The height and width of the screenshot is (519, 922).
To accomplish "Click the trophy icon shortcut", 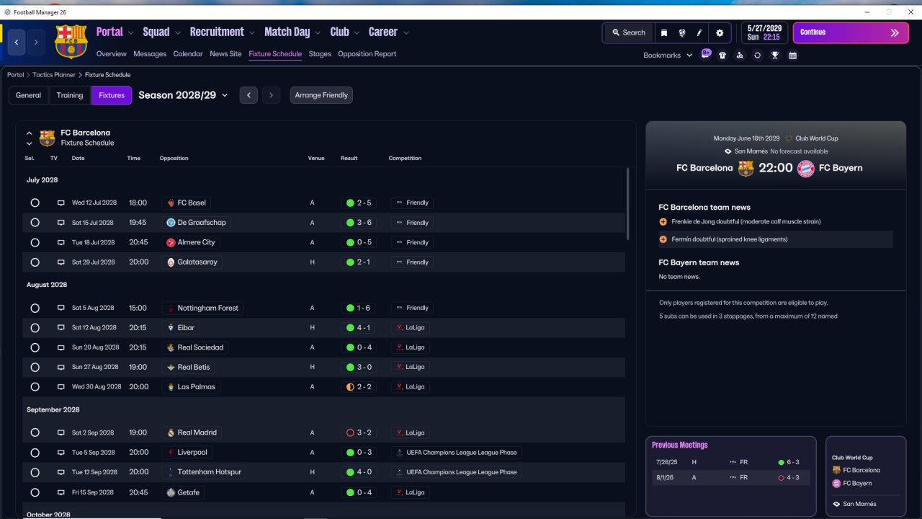I will (x=775, y=55).
